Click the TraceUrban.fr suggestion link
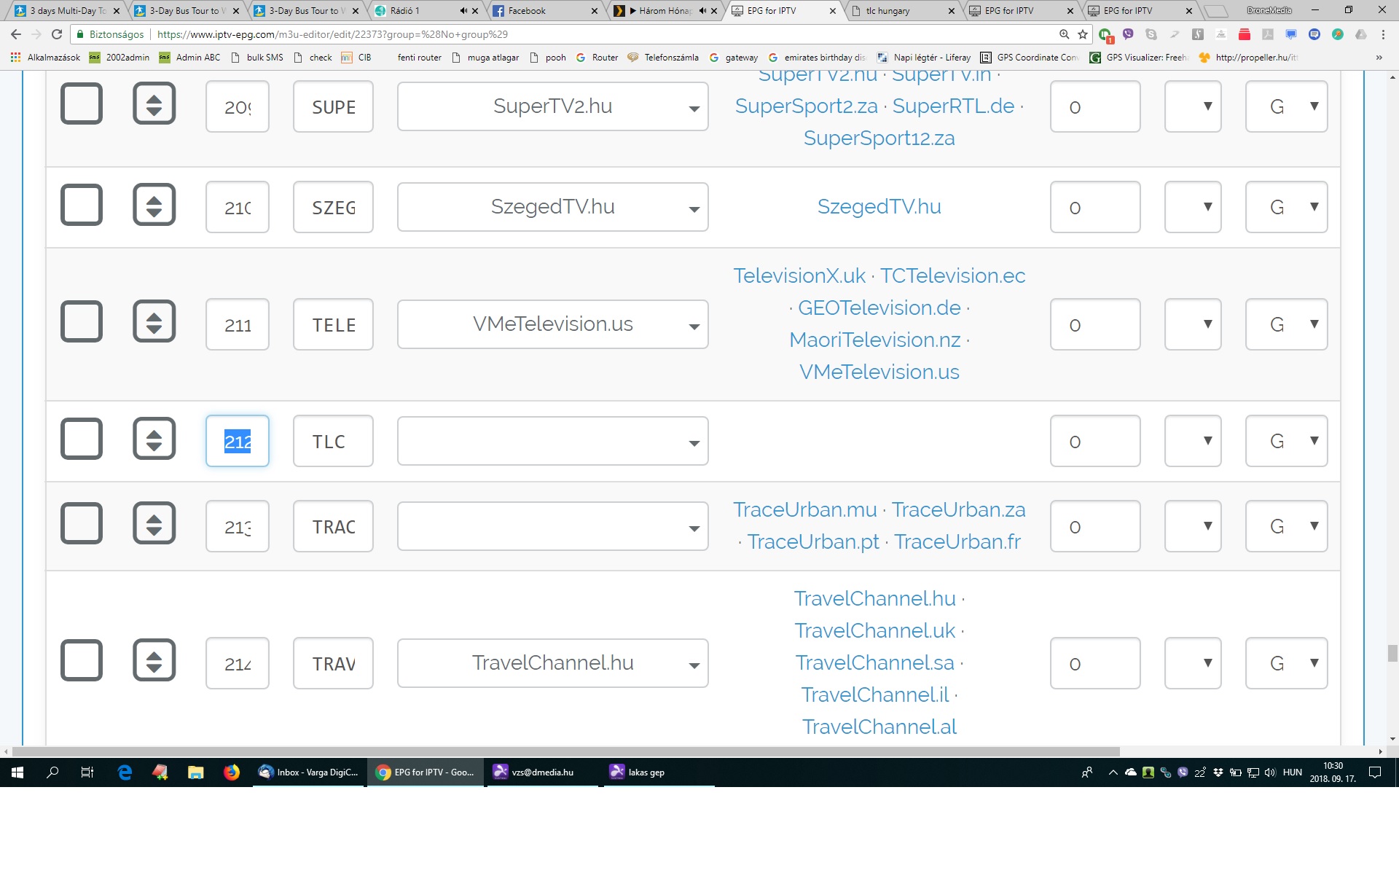The height and width of the screenshot is (892, 1399). (957, 542)
